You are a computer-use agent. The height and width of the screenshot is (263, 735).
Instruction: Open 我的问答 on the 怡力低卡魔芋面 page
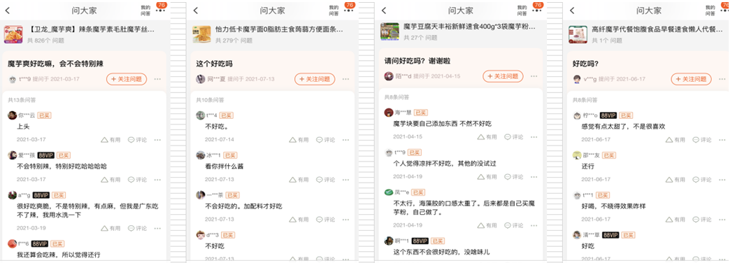[x=334, y=10]
